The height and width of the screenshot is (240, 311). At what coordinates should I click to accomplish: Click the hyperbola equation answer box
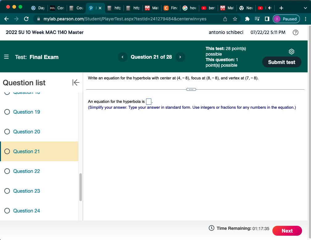tap(148, 101)
